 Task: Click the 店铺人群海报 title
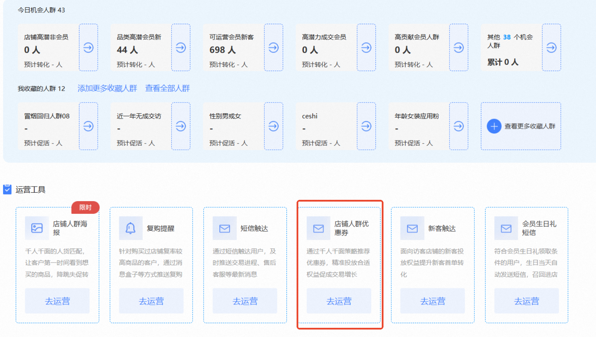[x=70, y=228]
